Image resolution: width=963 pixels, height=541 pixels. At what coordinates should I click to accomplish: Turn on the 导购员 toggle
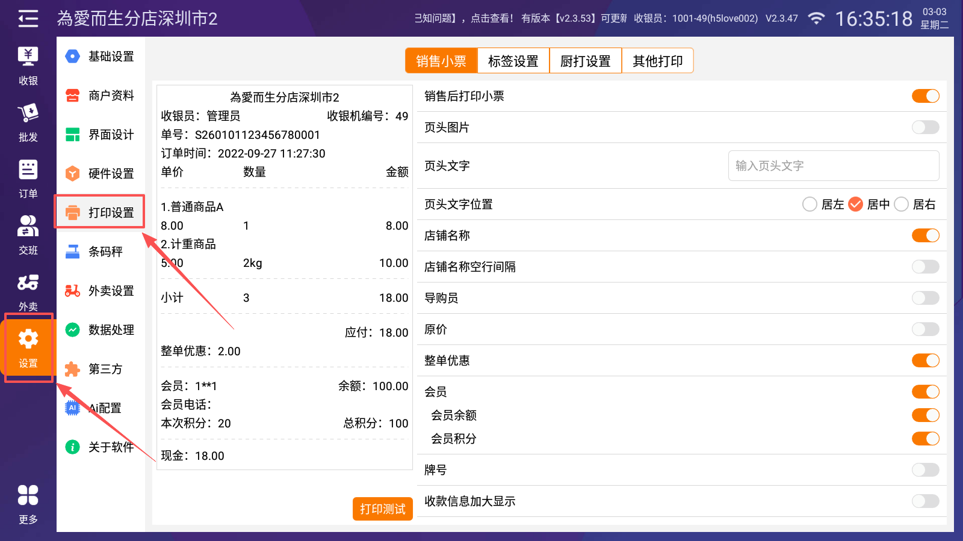pyautogui.click(x=925, y=298)
